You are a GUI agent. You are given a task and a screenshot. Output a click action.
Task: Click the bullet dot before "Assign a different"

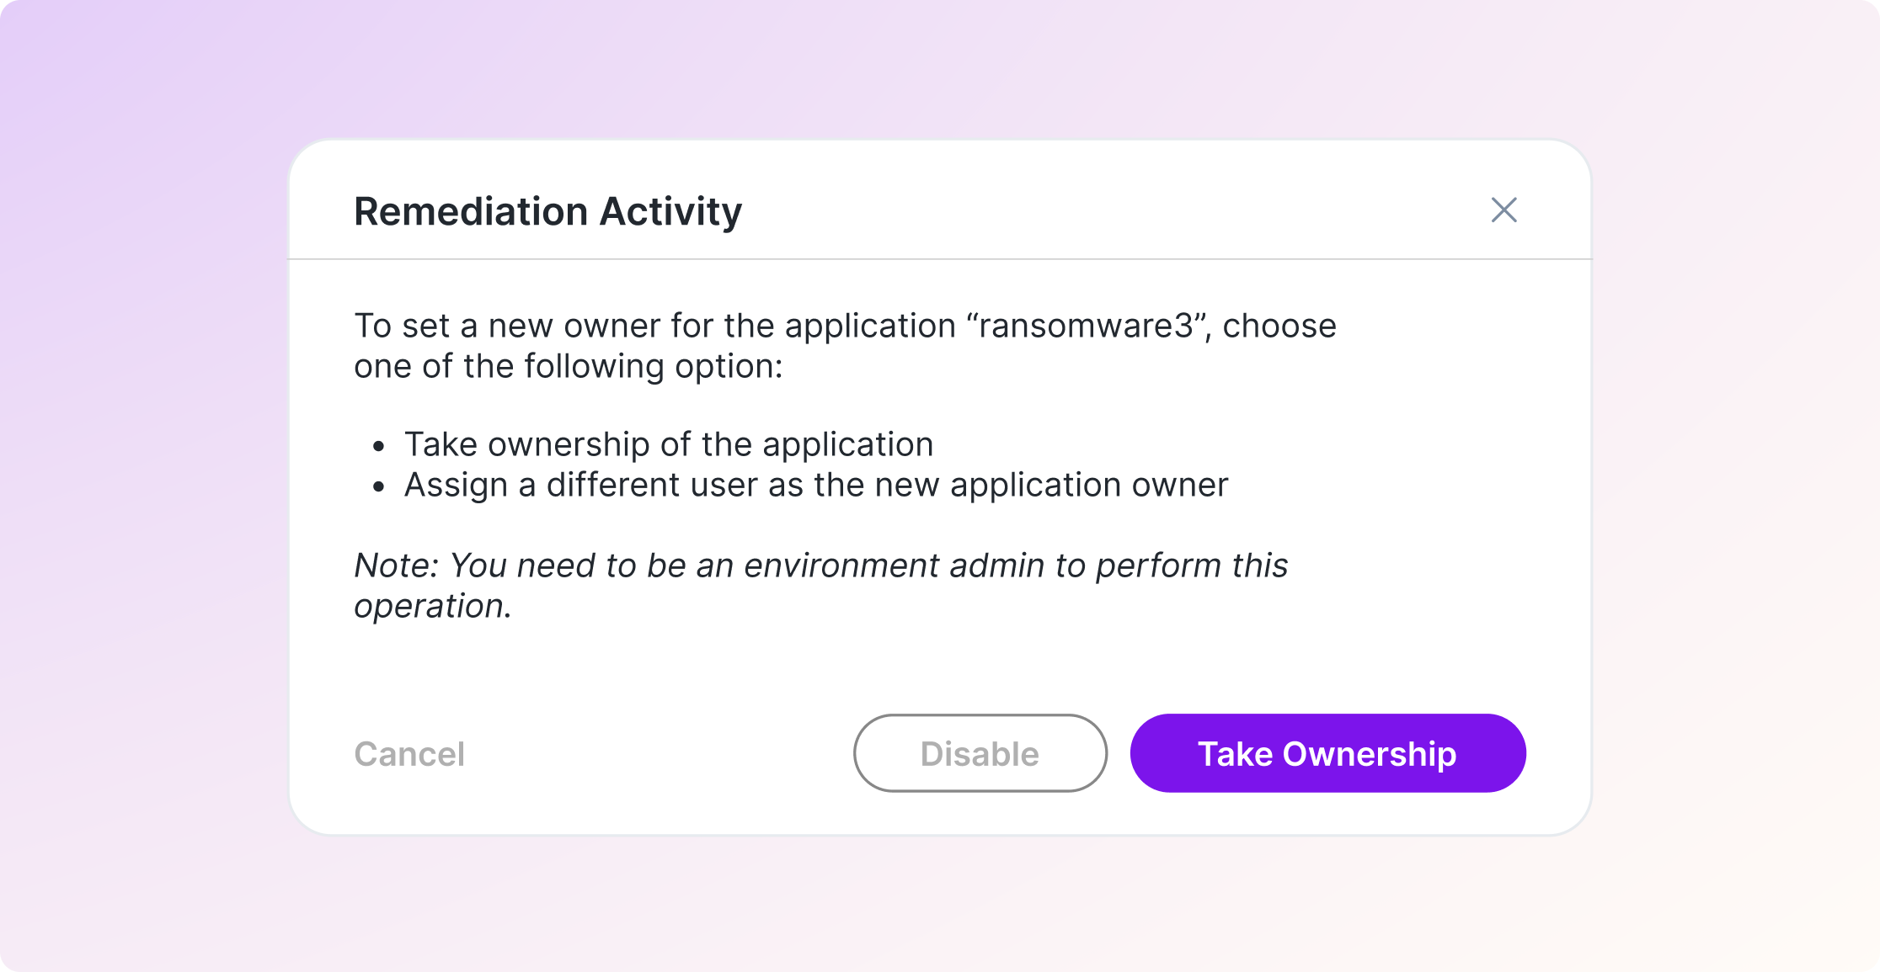point(379,486)
